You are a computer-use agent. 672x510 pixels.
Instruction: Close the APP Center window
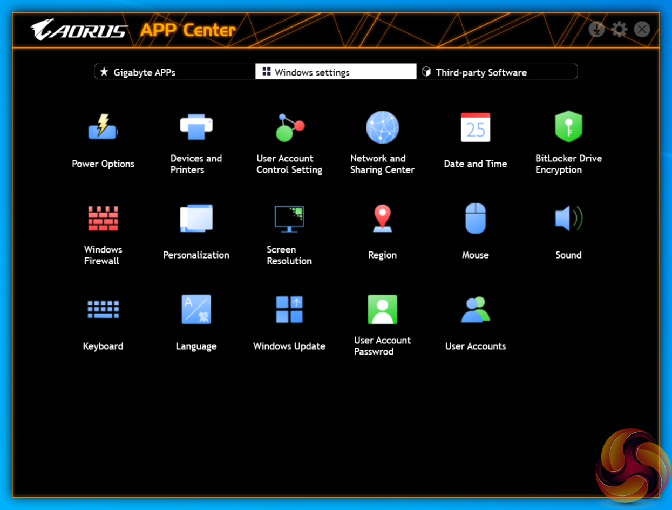(x=642, y=29)
